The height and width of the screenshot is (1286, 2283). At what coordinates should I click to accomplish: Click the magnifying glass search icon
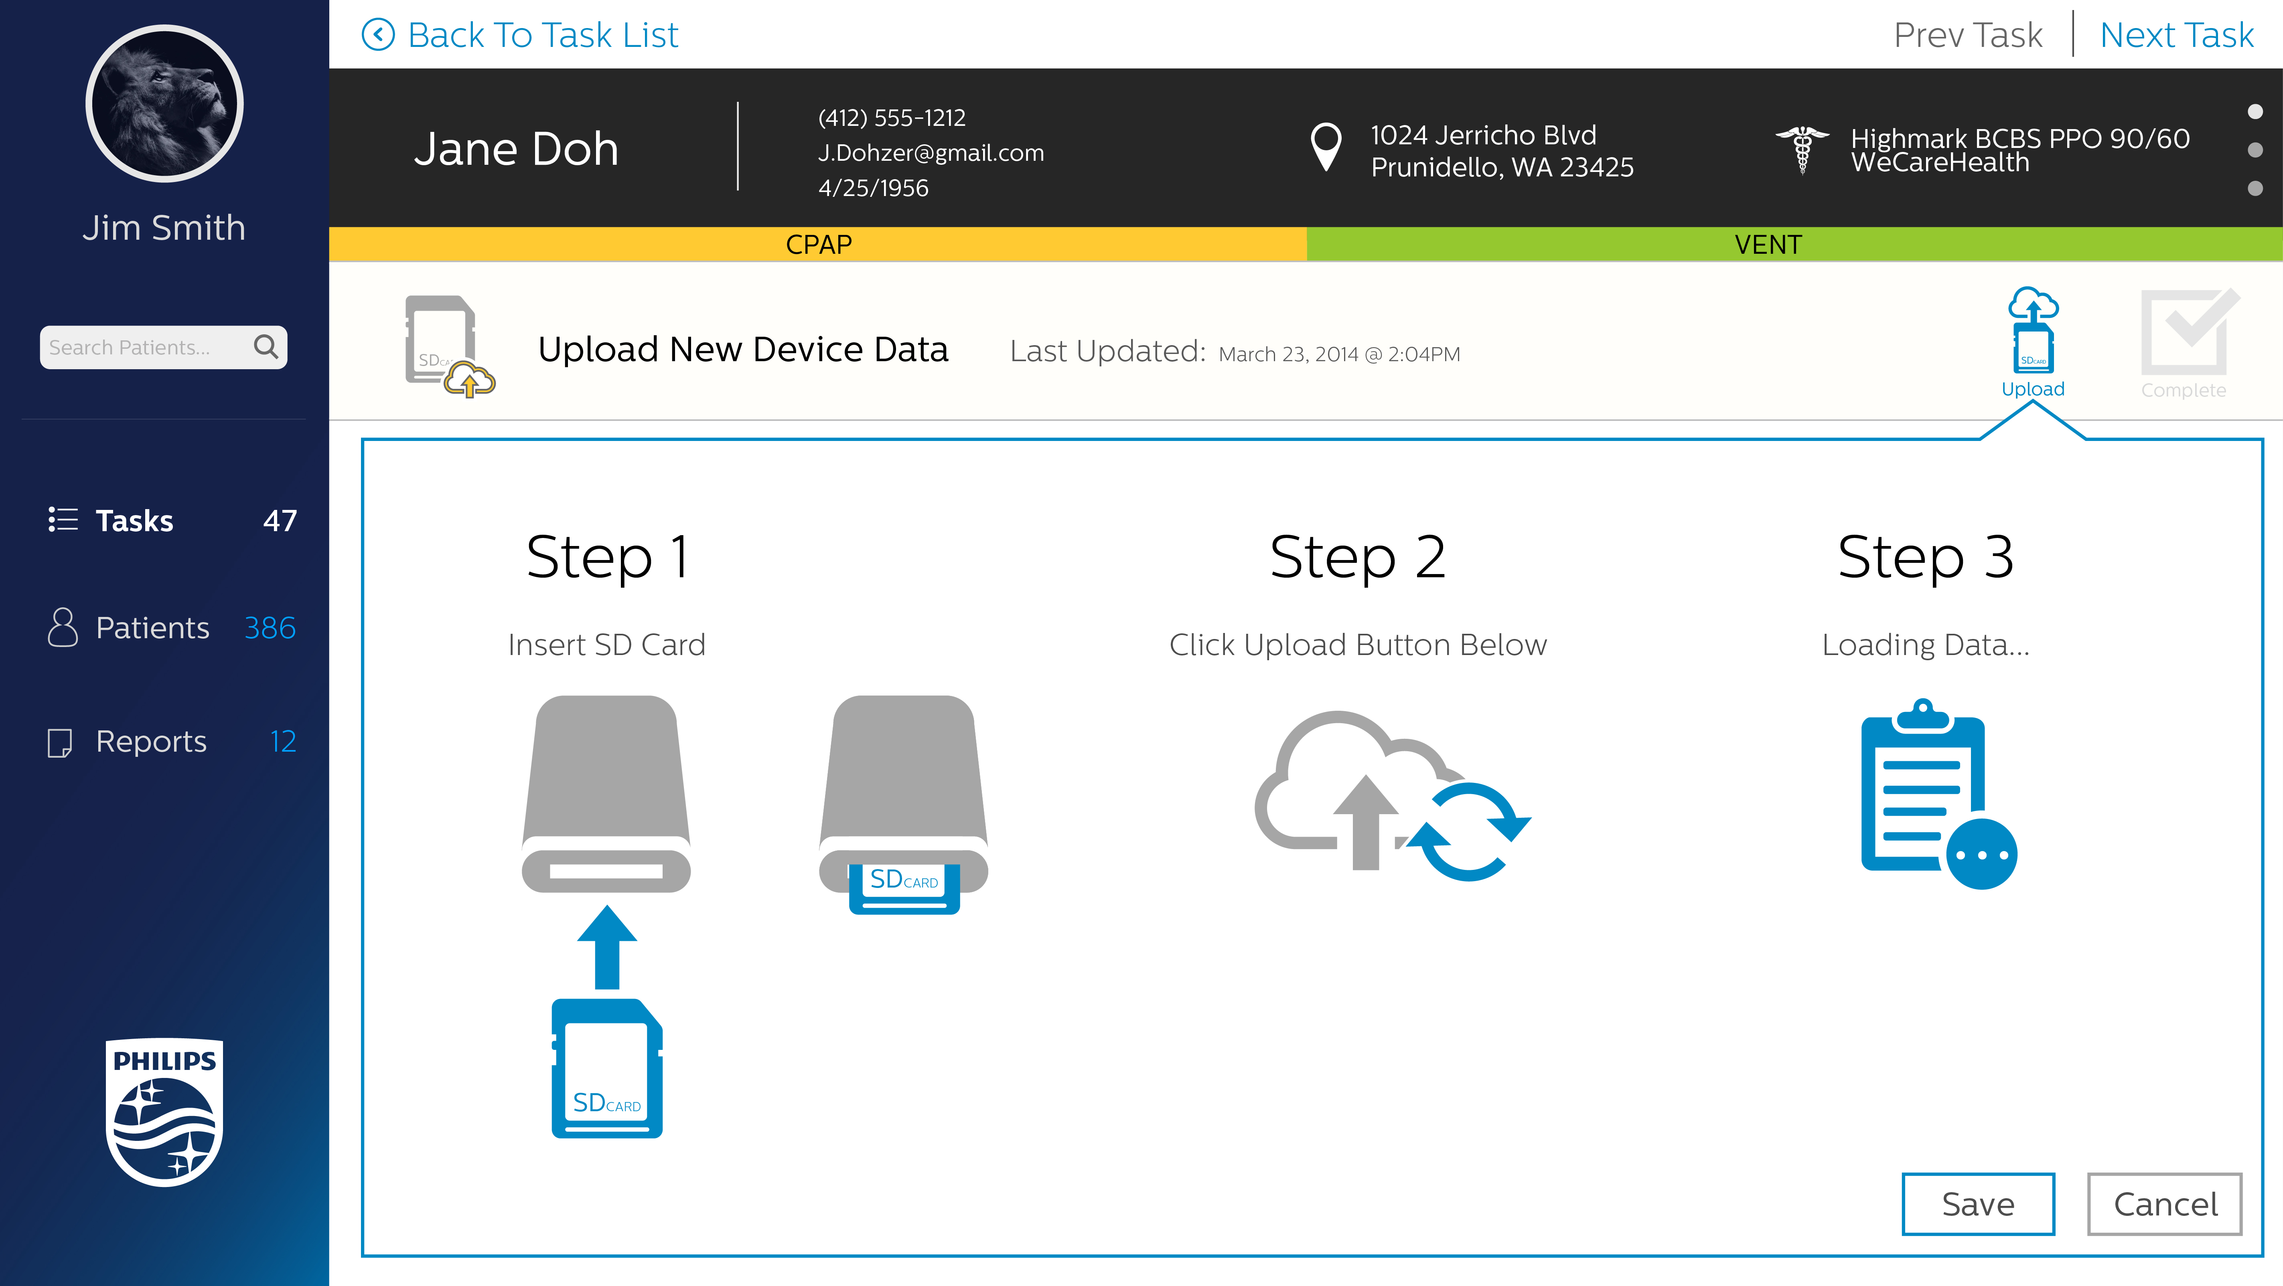pos(266,346)
